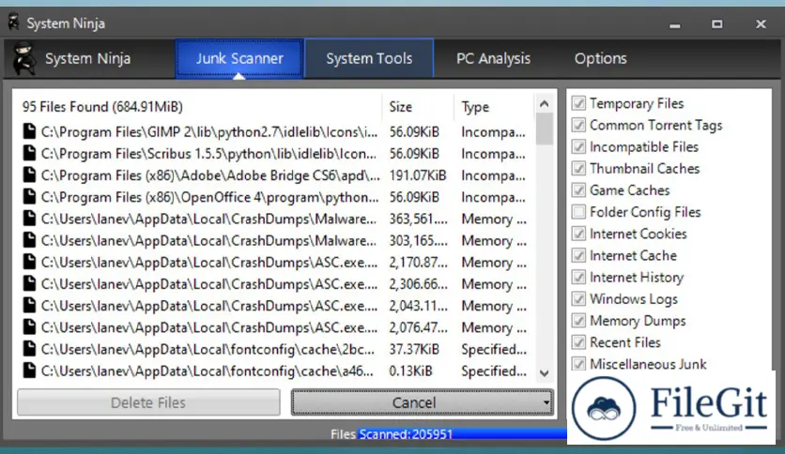
Task: Toggle the Common Torrent Tags checkbox
Action: point(578,125)
